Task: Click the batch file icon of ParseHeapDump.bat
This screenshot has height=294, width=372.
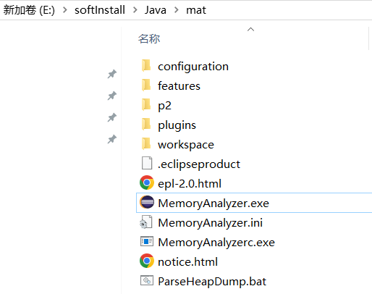Action: pyautogui.click(x=147, y=280)
